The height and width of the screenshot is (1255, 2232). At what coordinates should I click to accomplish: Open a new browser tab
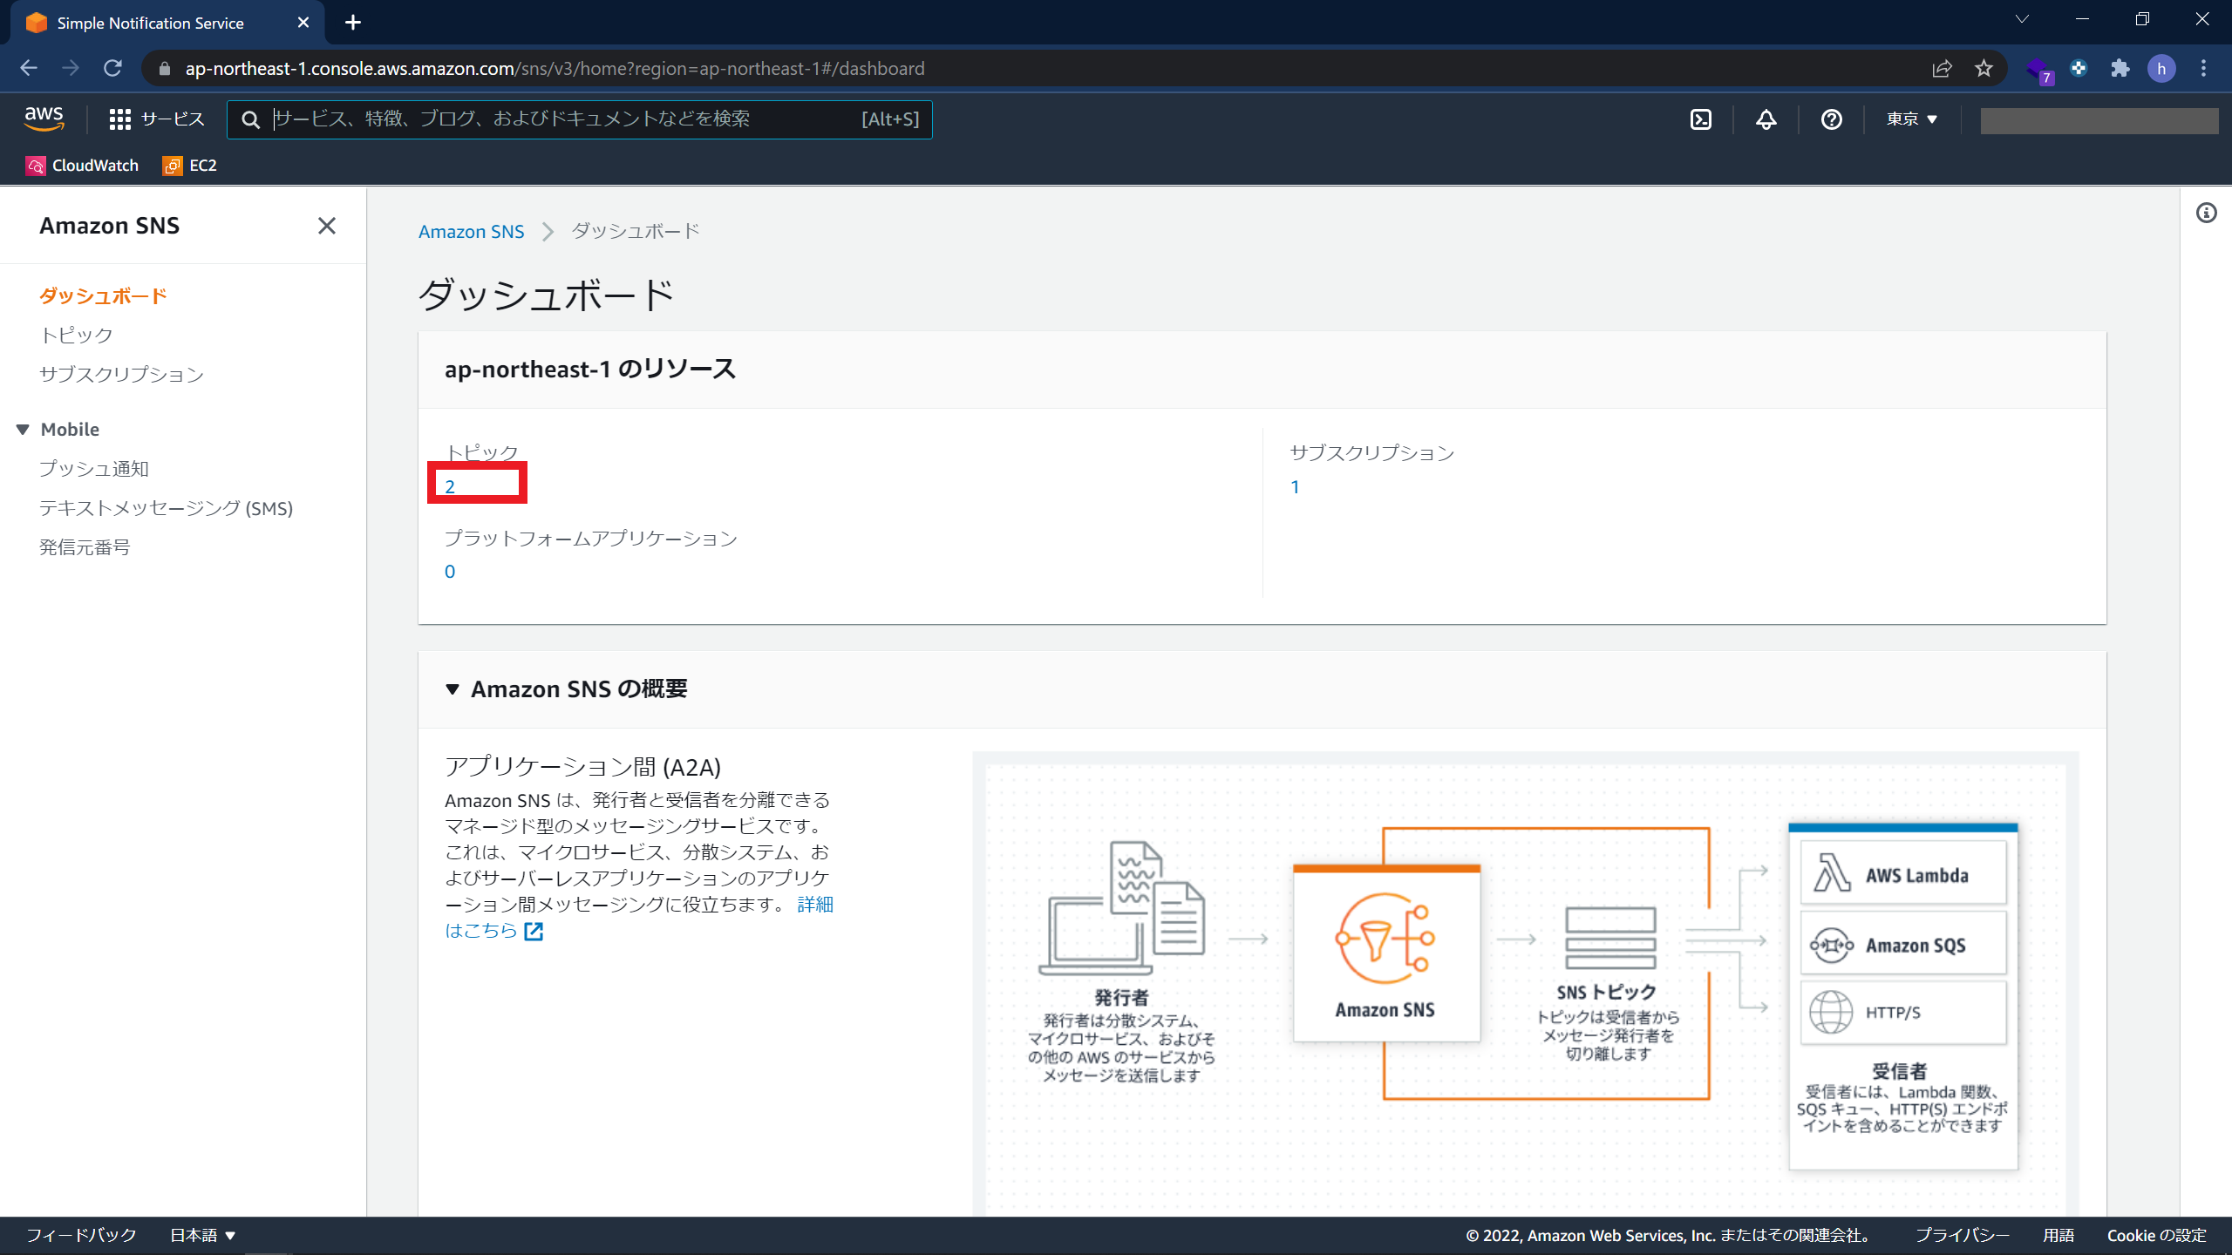[x=352, y=23]
